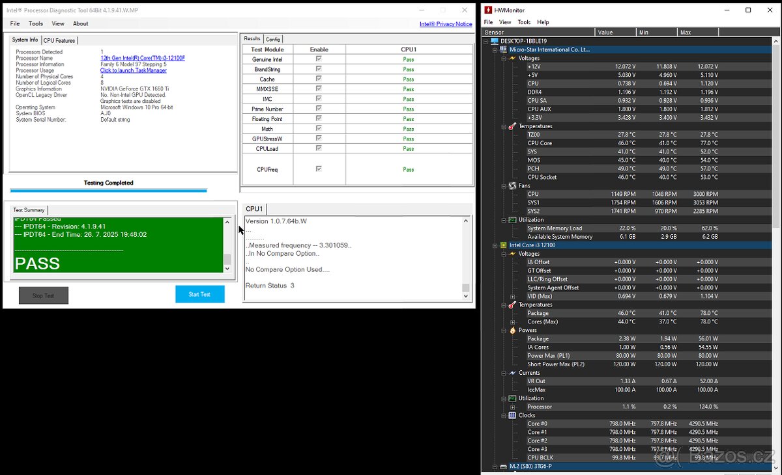Expand the VID (Max) tree node
Screen dimensions: 782x475
coord(512,296)
